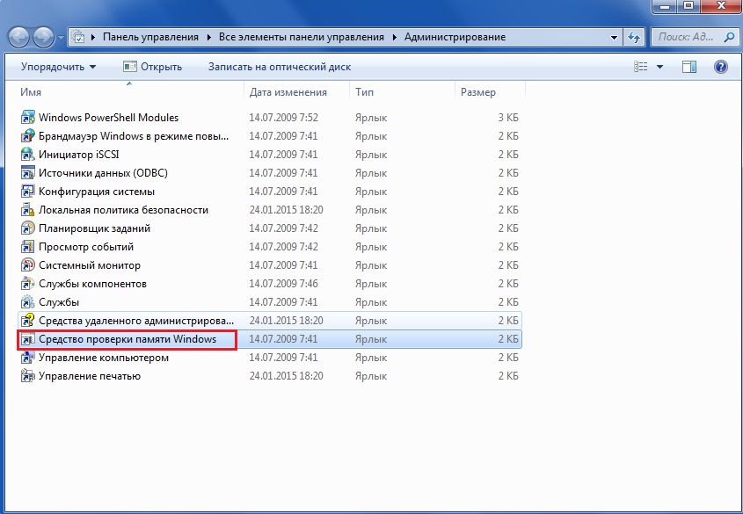
Task: Click the Открыть toolbar button
Action: tap(152, 67)
